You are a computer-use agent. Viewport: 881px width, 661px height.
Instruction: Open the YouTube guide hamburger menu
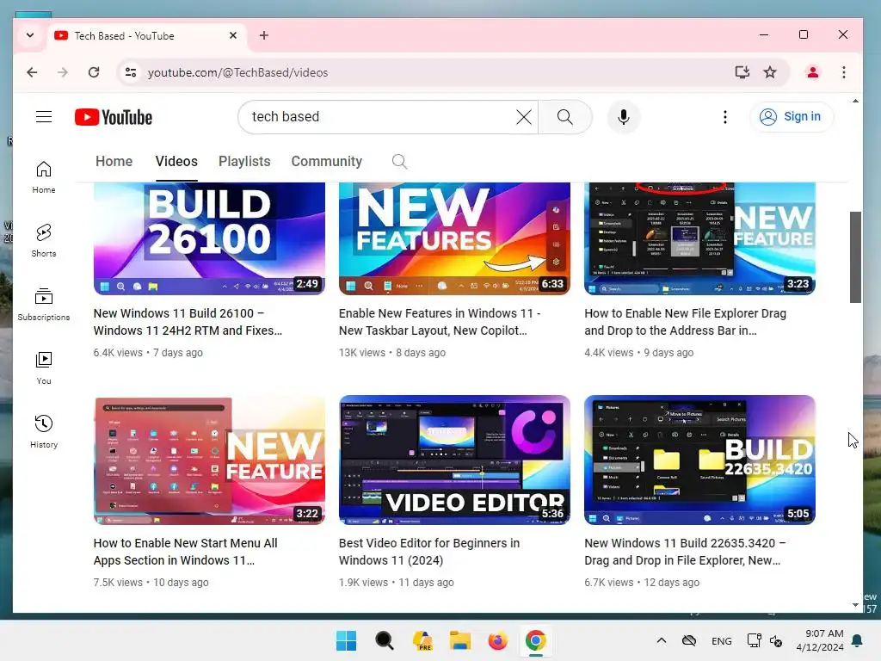pos(44,117)
